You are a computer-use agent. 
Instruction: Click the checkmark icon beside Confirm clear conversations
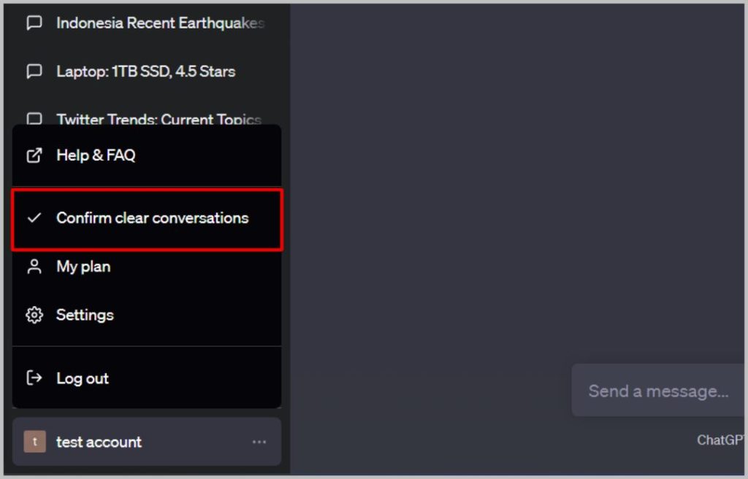click(34, 218)
